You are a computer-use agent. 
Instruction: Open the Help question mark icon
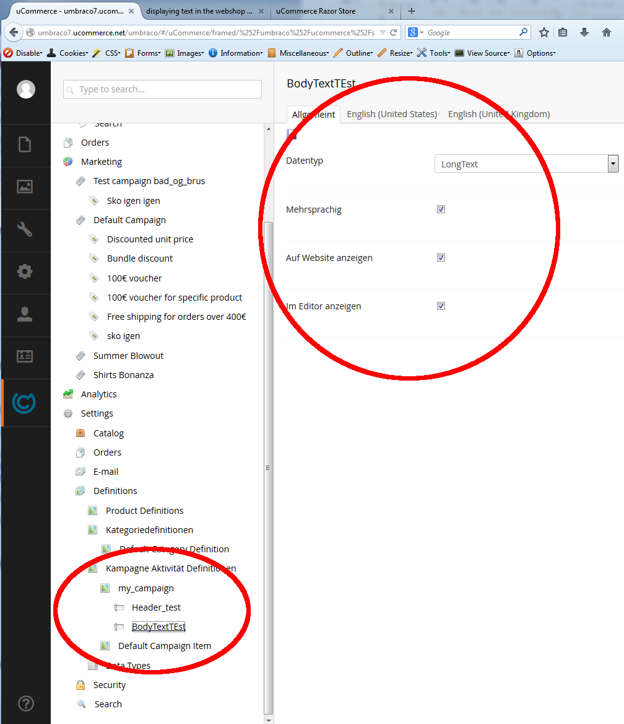[x=26, y=703]
